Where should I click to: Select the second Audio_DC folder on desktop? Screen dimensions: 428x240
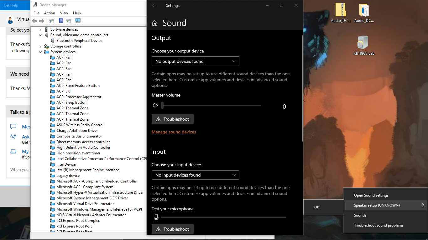(x=364, y=13)
